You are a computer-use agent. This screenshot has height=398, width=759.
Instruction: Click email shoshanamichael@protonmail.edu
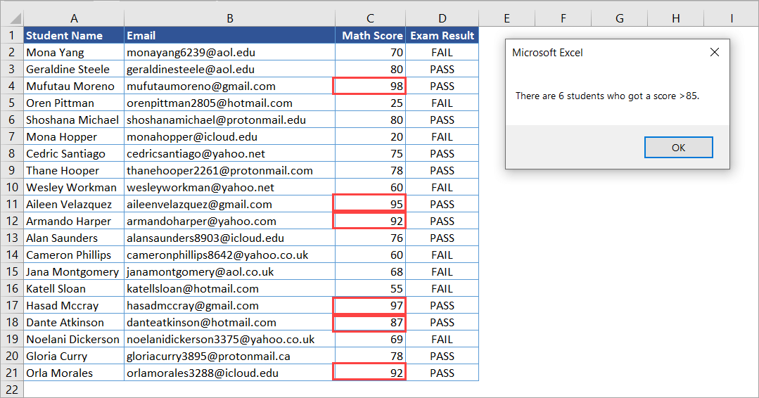(229, 120)
